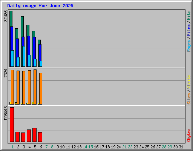Click the orange Sites bar for day 4

29,87
